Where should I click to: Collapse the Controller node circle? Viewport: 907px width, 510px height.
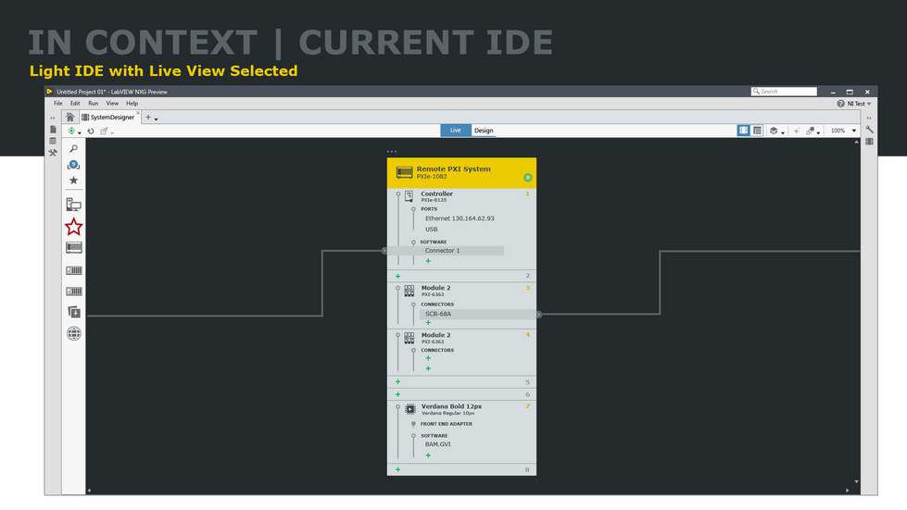coord(398,194)
